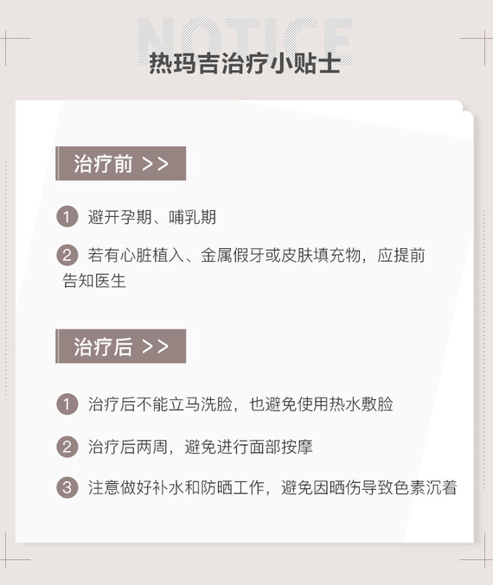This screenshot has height=585, width=493.
Task: Select number 1 badge under 治疗后
Action: (x=67, y=404)
